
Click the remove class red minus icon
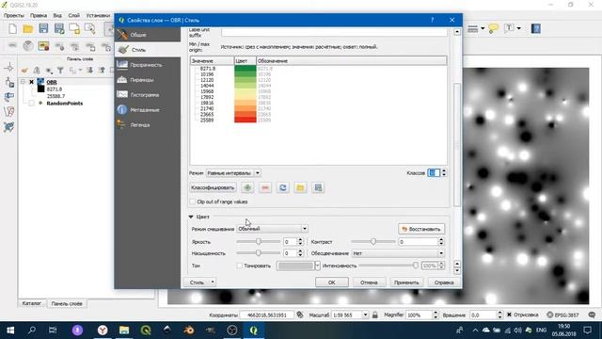265,187
